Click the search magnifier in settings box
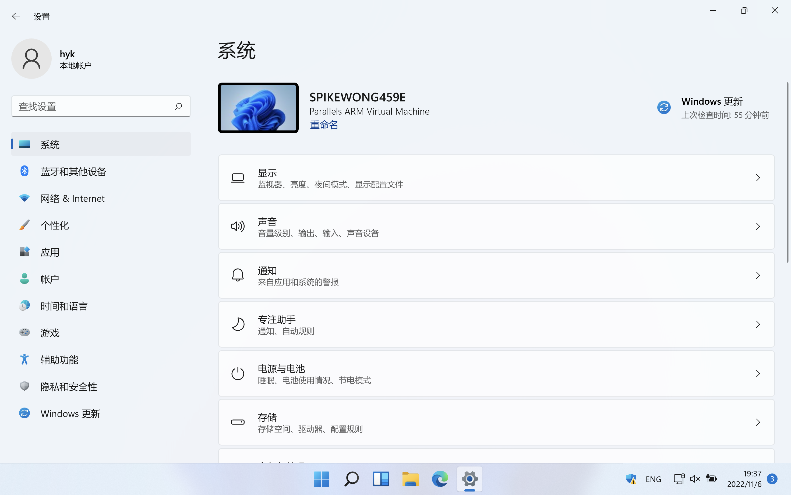This screenshot has height=495, width=791. [178, 107]
